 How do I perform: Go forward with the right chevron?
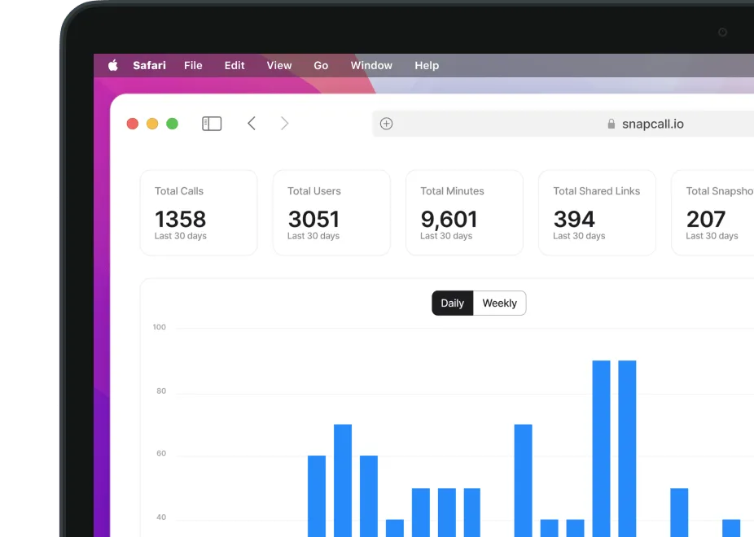pos(284,124)
